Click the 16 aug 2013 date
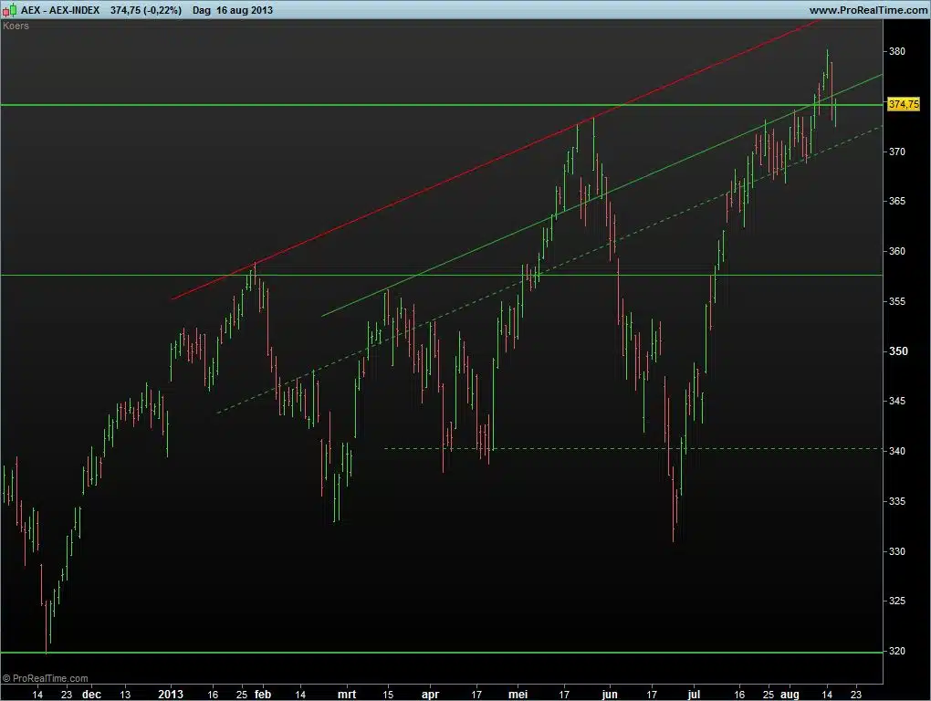 pos(246,10)
